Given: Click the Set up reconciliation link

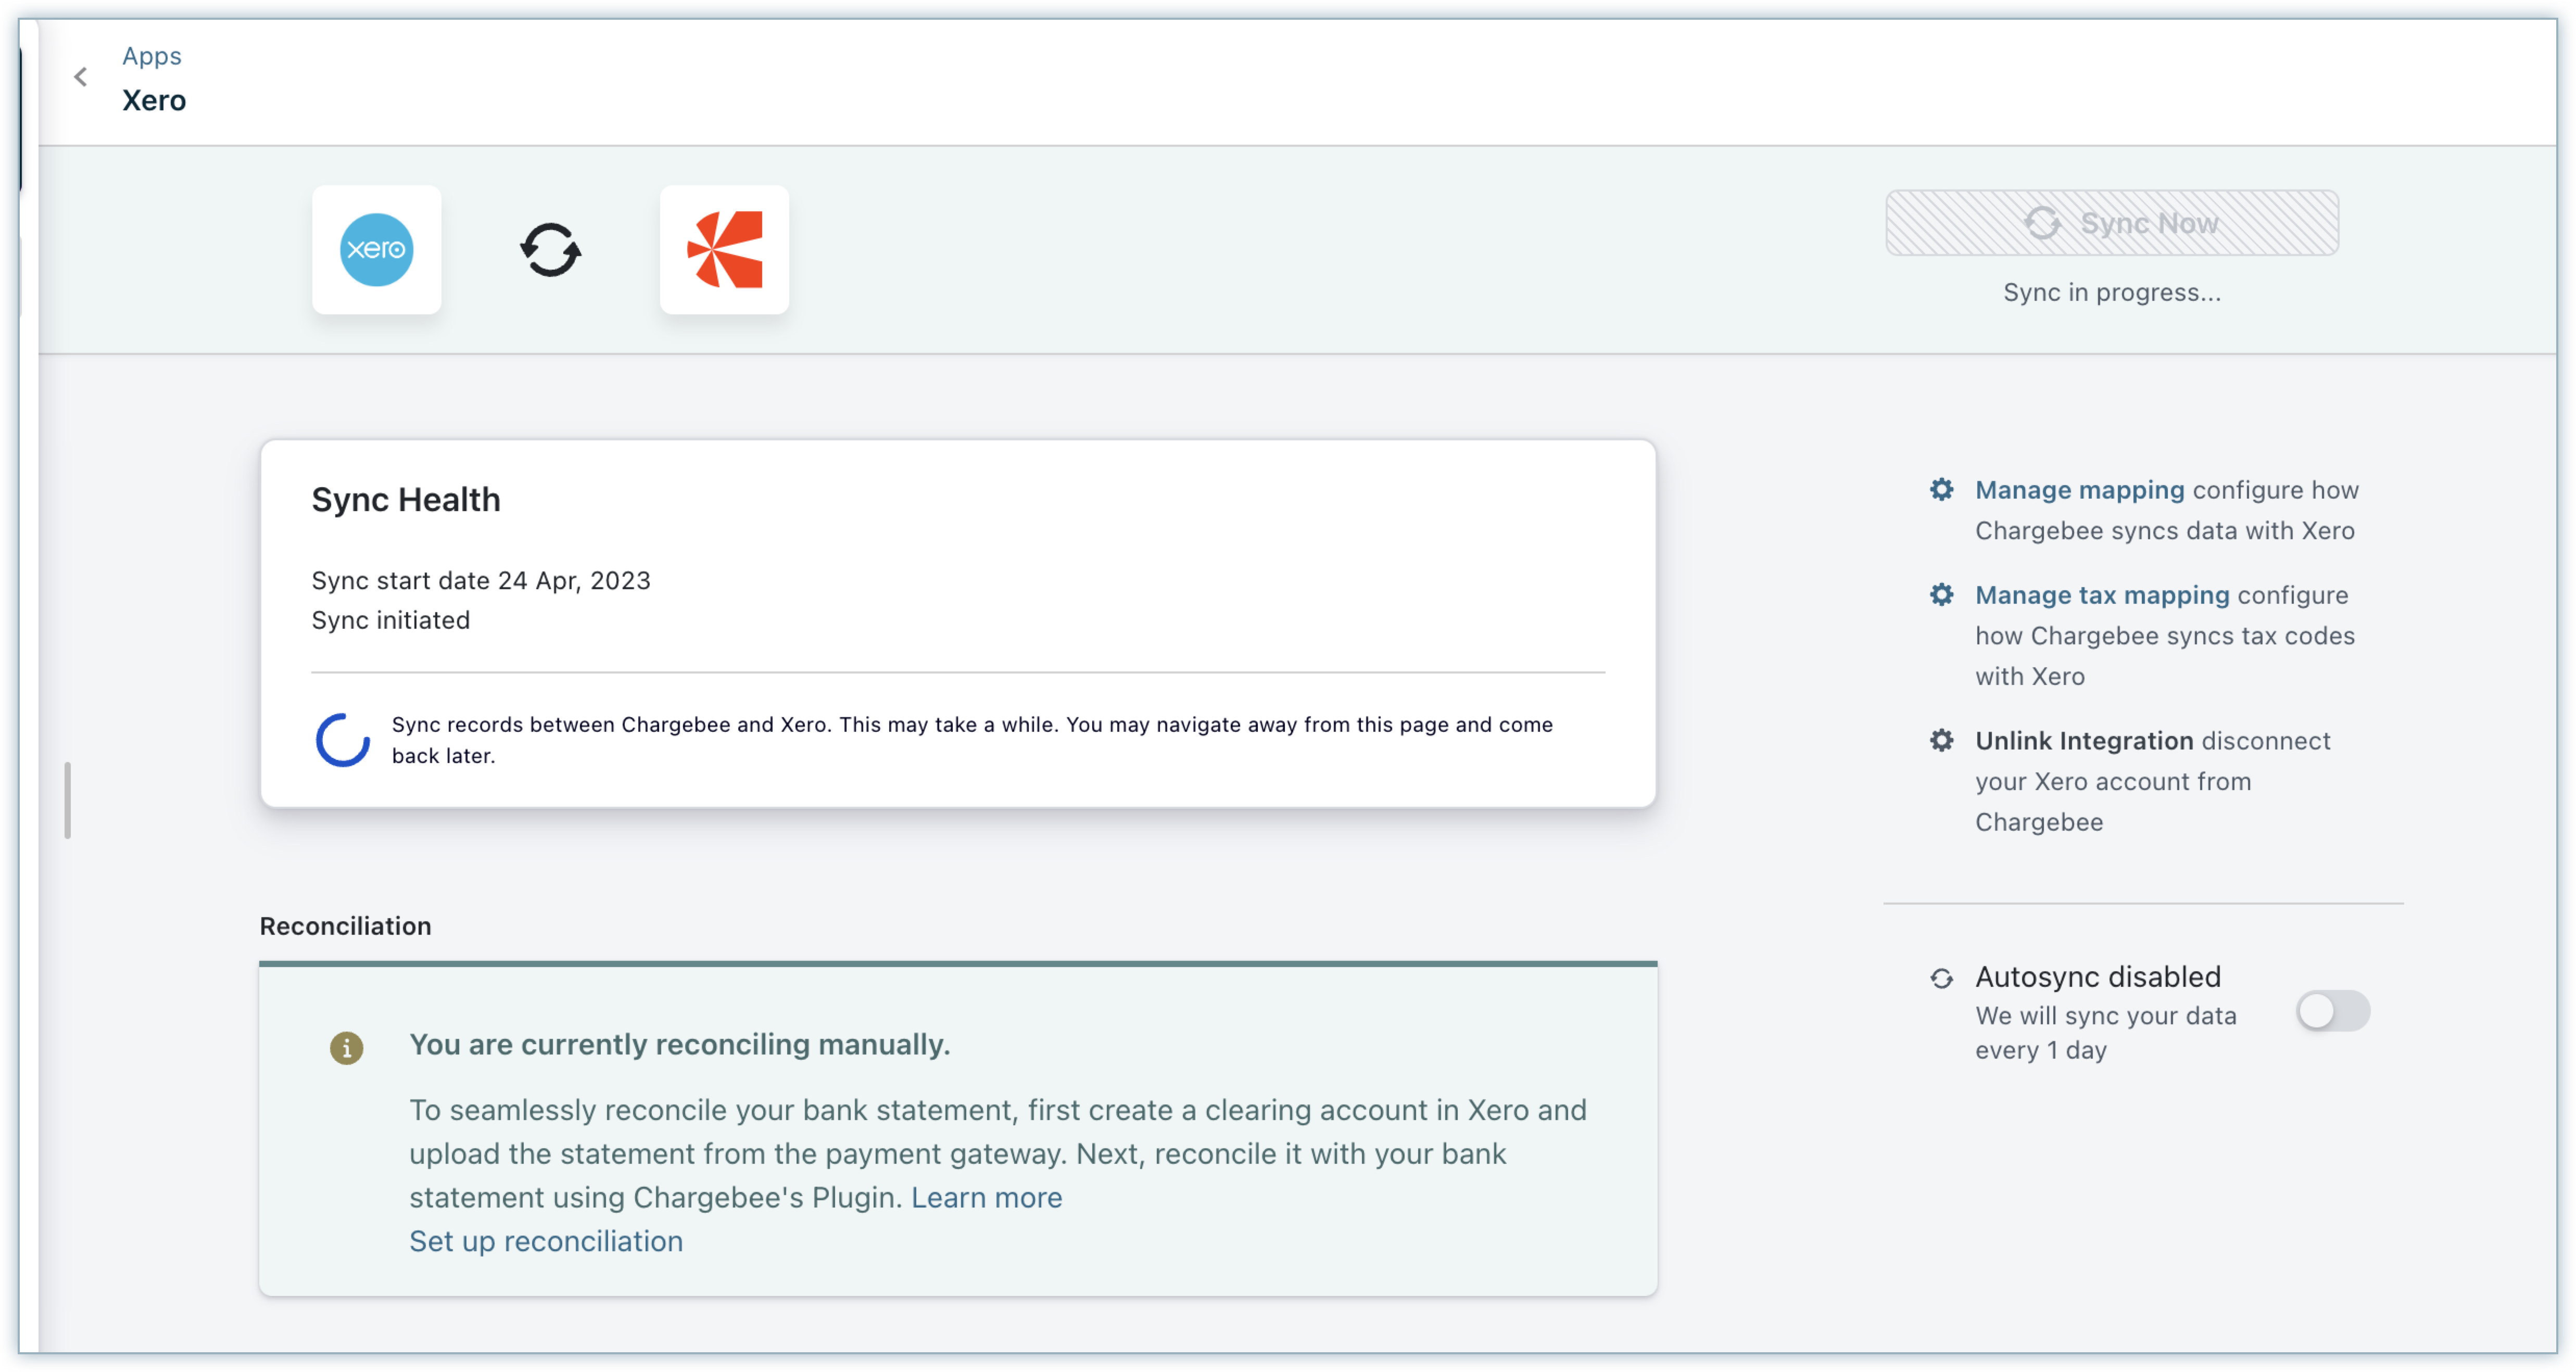Looking at the screenshot, I should click(546, 1241).
